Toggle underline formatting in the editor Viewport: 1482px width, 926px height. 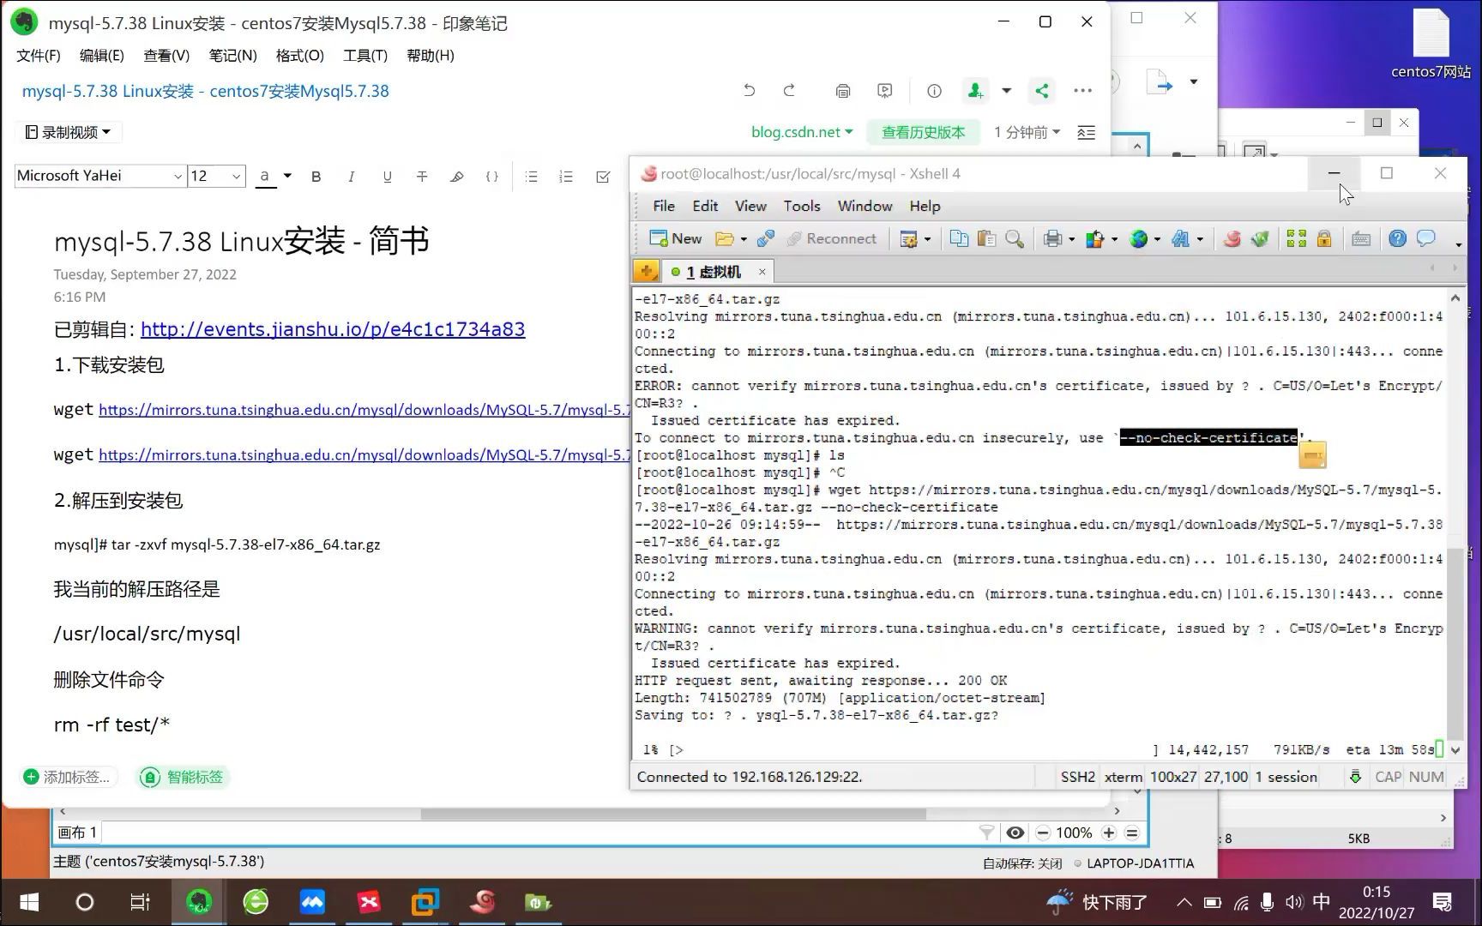click(387, 176)
